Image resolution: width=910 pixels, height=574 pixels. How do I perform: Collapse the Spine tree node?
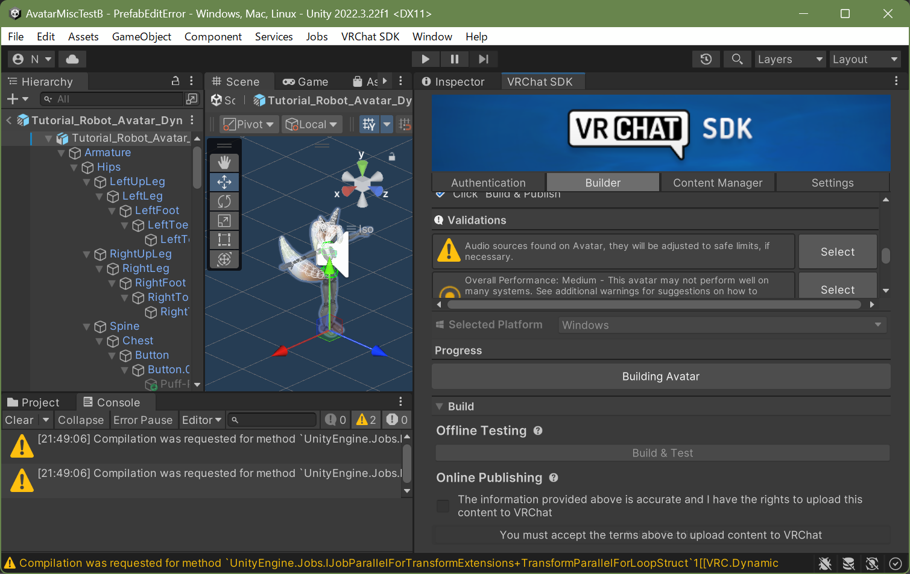point(86,327)
